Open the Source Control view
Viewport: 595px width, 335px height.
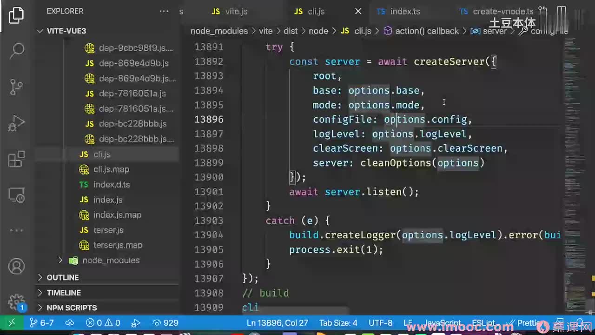[17, 87]
